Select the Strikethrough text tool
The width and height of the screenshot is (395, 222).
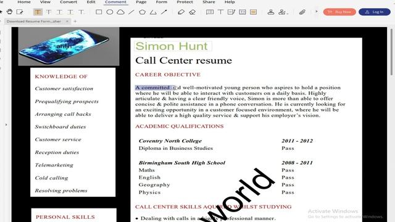coord(49,12)
